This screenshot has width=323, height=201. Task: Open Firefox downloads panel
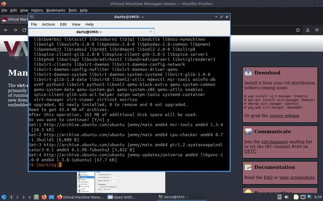tap(308, 30)
